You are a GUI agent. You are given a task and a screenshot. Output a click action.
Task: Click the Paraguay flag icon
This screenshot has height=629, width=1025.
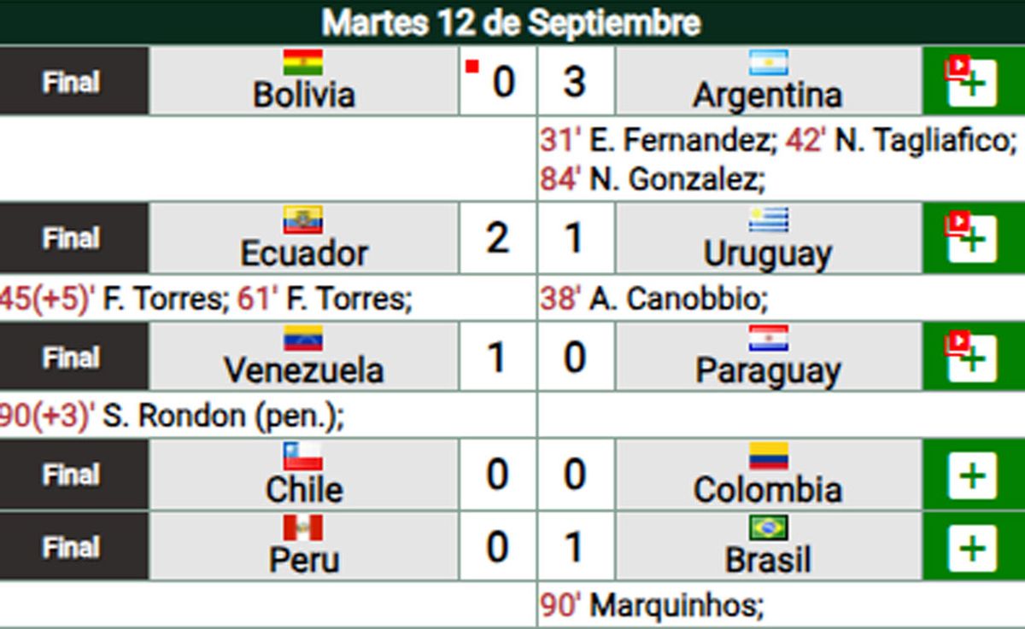click(x=769, y=339)
